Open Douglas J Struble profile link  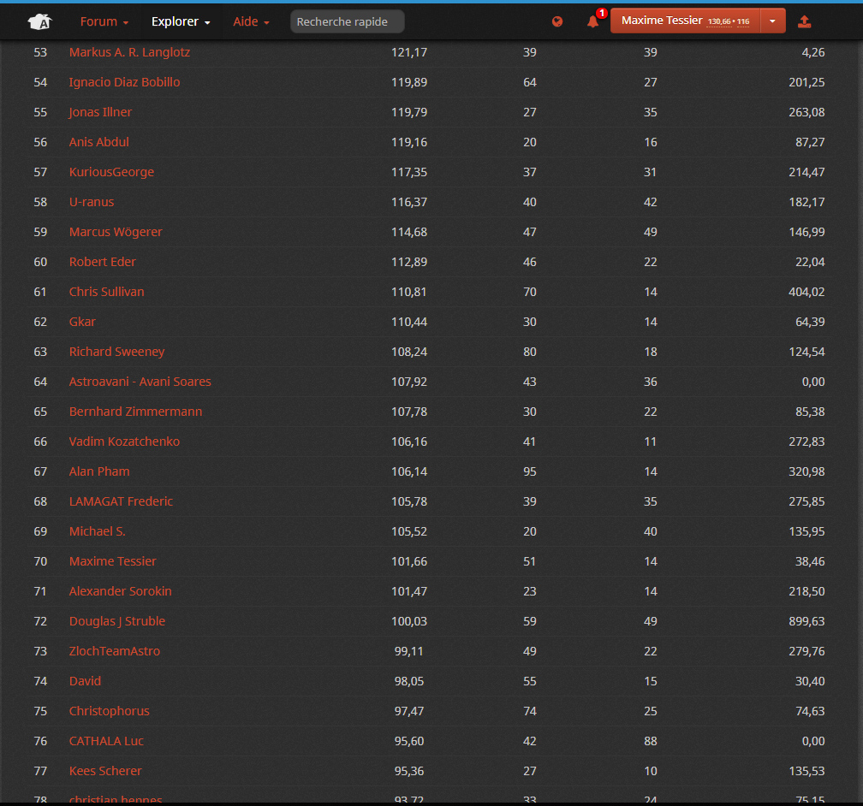117,621
